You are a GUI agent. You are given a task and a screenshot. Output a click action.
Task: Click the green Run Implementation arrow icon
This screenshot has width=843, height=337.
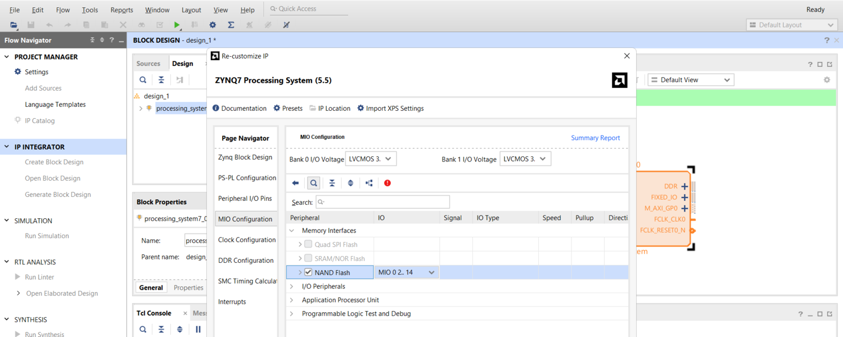pos(177,25)
